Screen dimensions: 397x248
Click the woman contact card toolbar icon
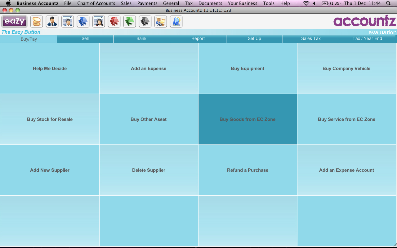tap(99, 22)
